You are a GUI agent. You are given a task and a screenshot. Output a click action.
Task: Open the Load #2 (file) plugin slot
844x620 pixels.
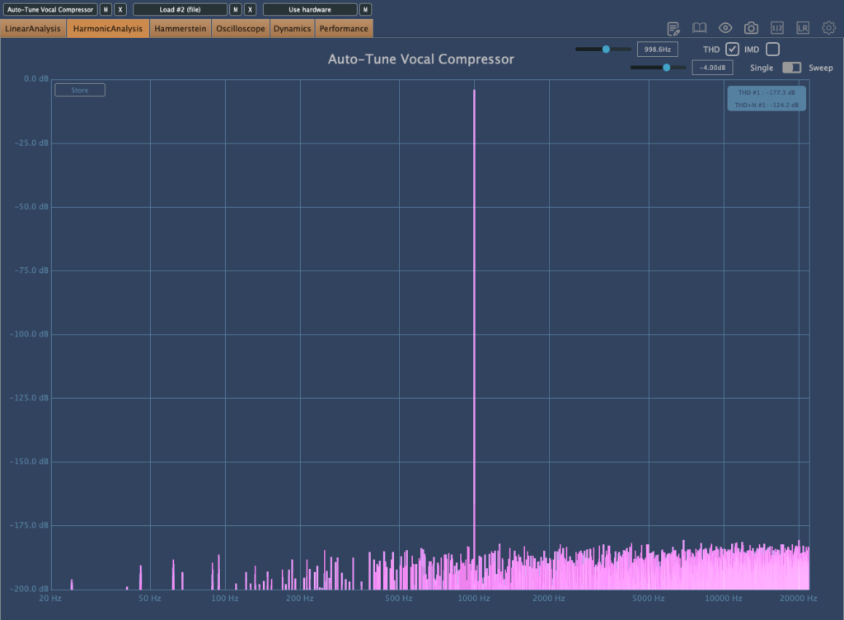click(x=180, y=10)
